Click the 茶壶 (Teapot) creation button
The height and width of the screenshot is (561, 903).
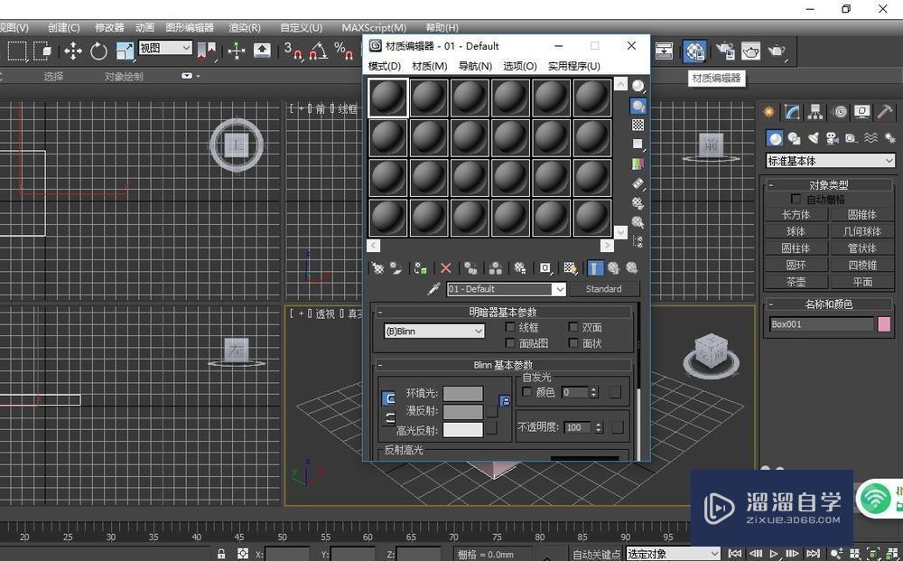796,281
